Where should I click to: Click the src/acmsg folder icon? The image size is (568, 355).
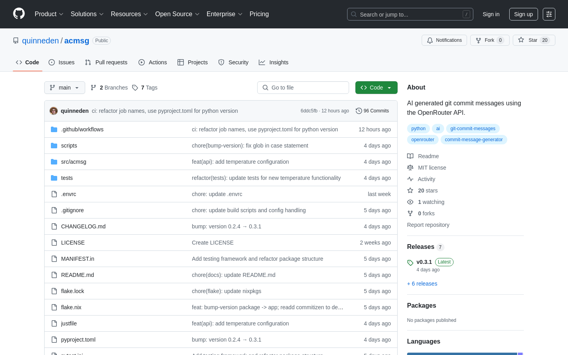coord(54,162)
